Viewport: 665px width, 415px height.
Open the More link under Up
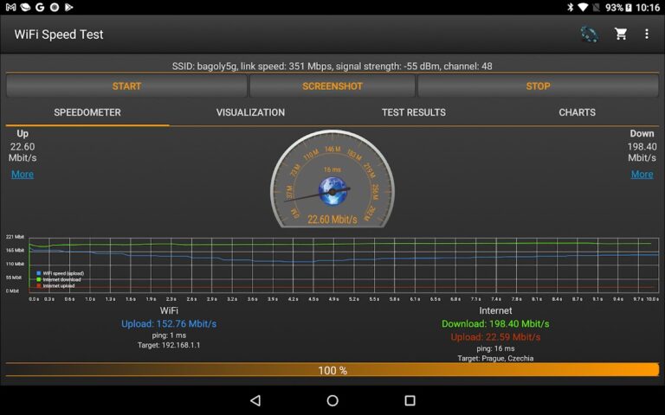23,174
